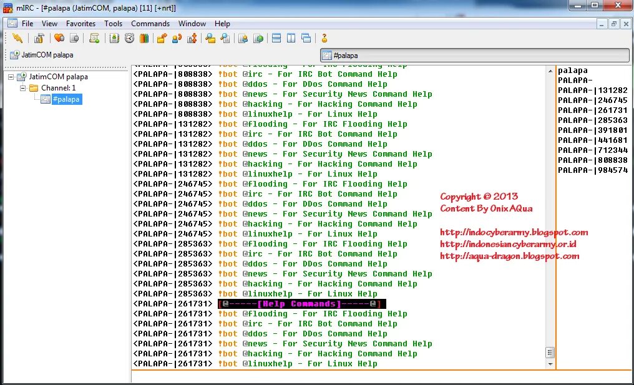Open the Address Book toolbar icon

(x=114, y=38)
